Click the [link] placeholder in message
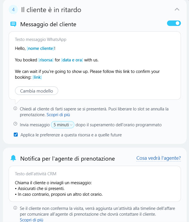The image size is (189, 222). (x=38, y=77)
